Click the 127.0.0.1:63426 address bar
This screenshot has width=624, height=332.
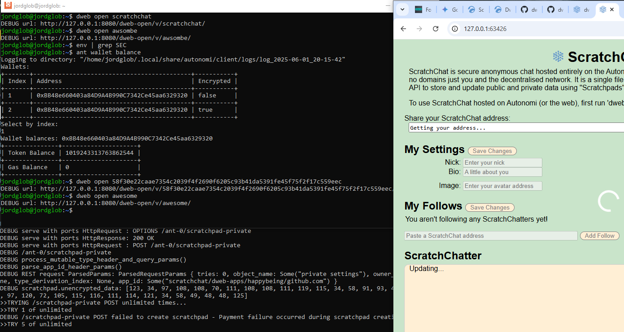[485, 29]
